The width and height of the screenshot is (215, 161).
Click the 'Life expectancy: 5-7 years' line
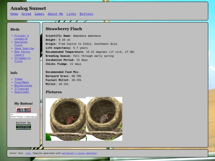(x=66, y=48)
